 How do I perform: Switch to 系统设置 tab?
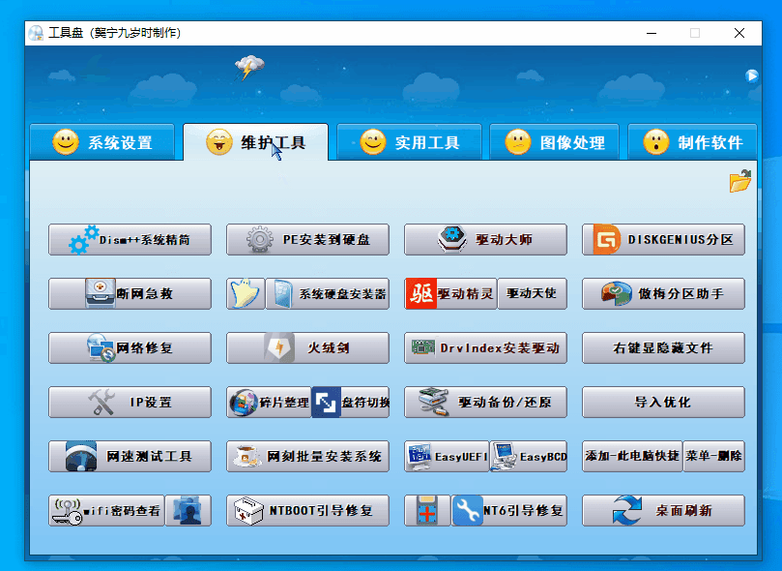102,143
